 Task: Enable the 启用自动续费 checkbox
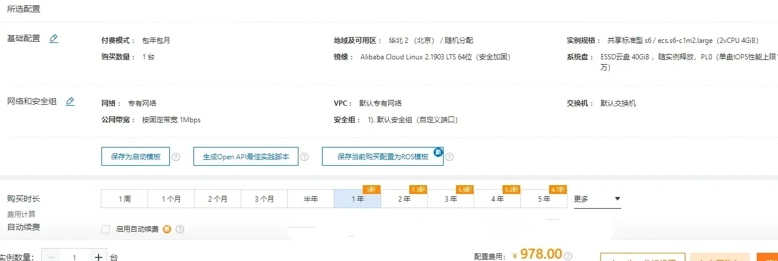(106, 229)
